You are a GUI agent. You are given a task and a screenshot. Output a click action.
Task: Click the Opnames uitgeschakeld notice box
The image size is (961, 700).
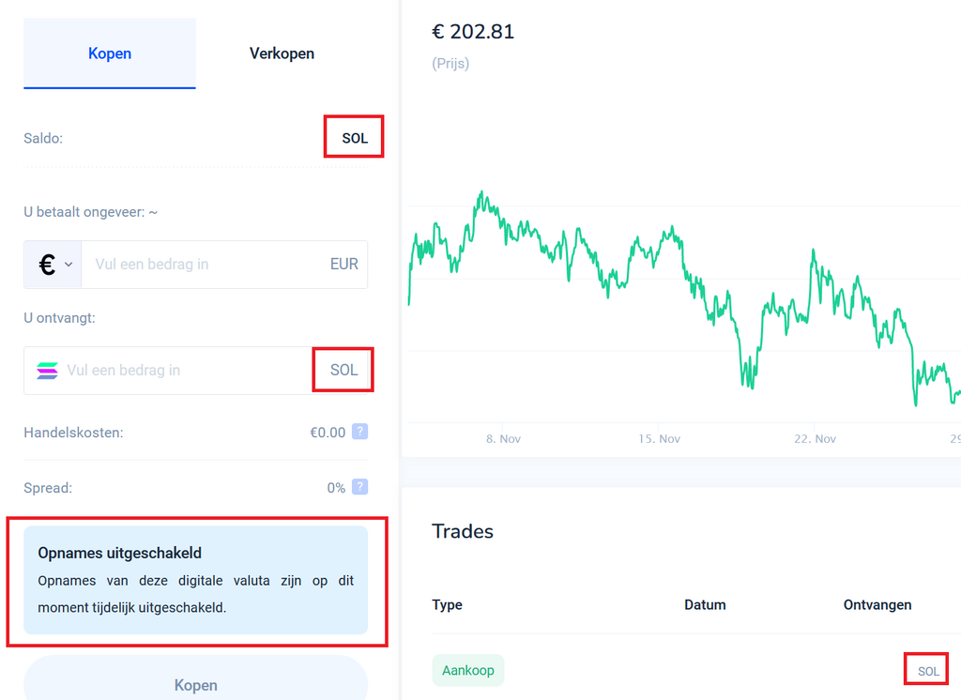click(195, 580)
